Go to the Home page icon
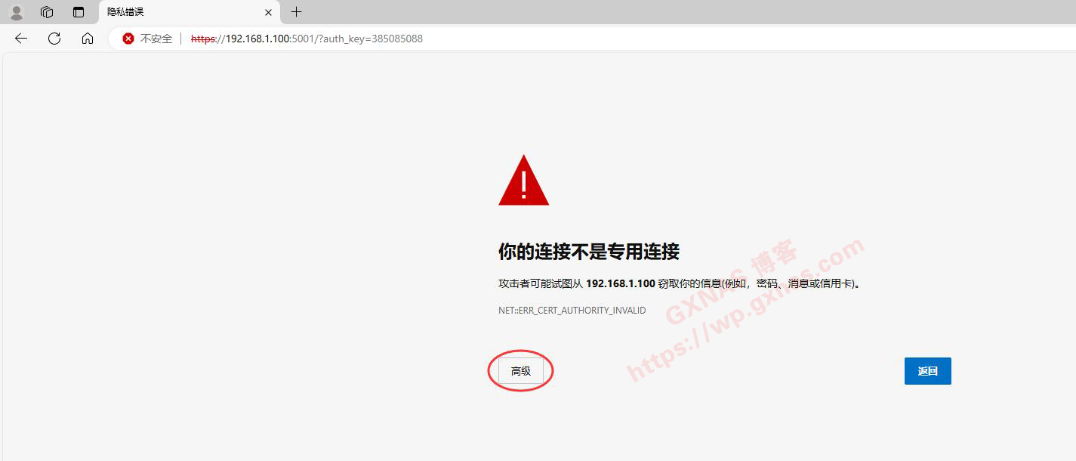The width and height of the screenshot is (1076, 461). 88,39
